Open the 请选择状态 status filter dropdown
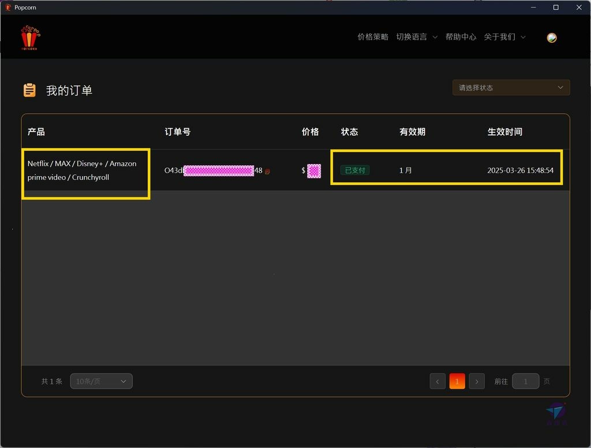 point(511,88)
